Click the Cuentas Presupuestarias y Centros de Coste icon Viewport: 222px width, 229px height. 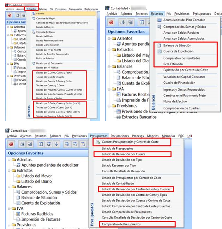(x=97, y=142)
